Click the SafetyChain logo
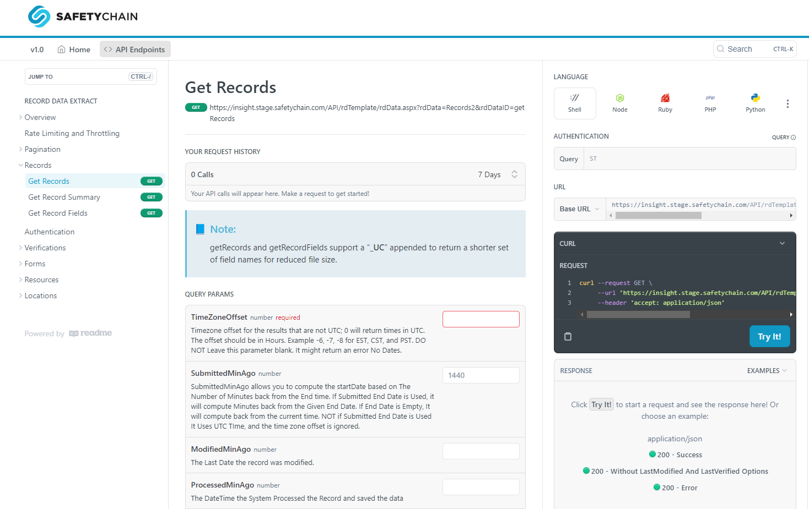The width and height of the screenshot is (809, 509). pyautogui.click(x=83, y=17)
